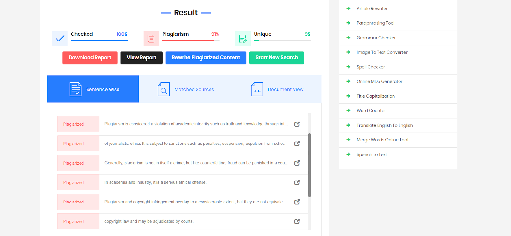This screenshot has height=236, width=511.
Task: Click green arrow beside Word Counter
Action: [x=348, y=111]
